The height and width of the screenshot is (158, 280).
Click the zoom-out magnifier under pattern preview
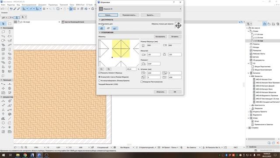101,69
